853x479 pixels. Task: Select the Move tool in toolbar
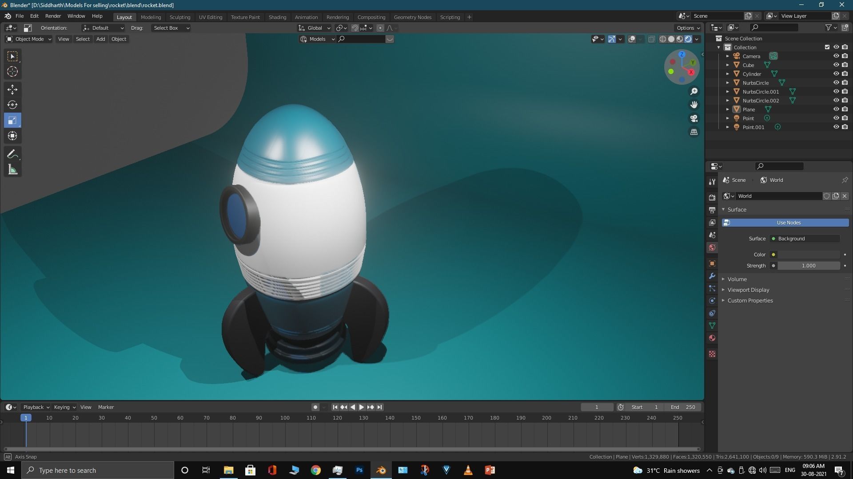coord(12,89)
